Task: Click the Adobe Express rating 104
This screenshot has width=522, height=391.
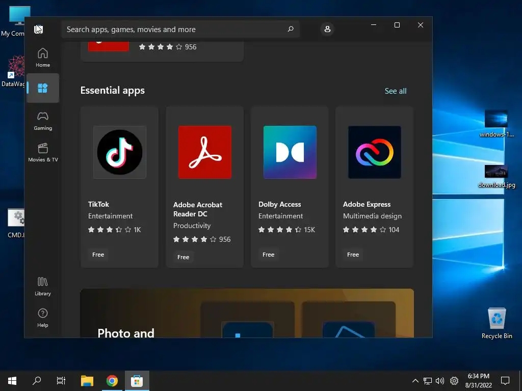Action: 371,230
